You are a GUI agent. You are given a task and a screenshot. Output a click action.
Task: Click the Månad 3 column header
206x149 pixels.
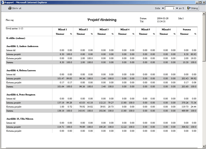[x=104, y=29]
